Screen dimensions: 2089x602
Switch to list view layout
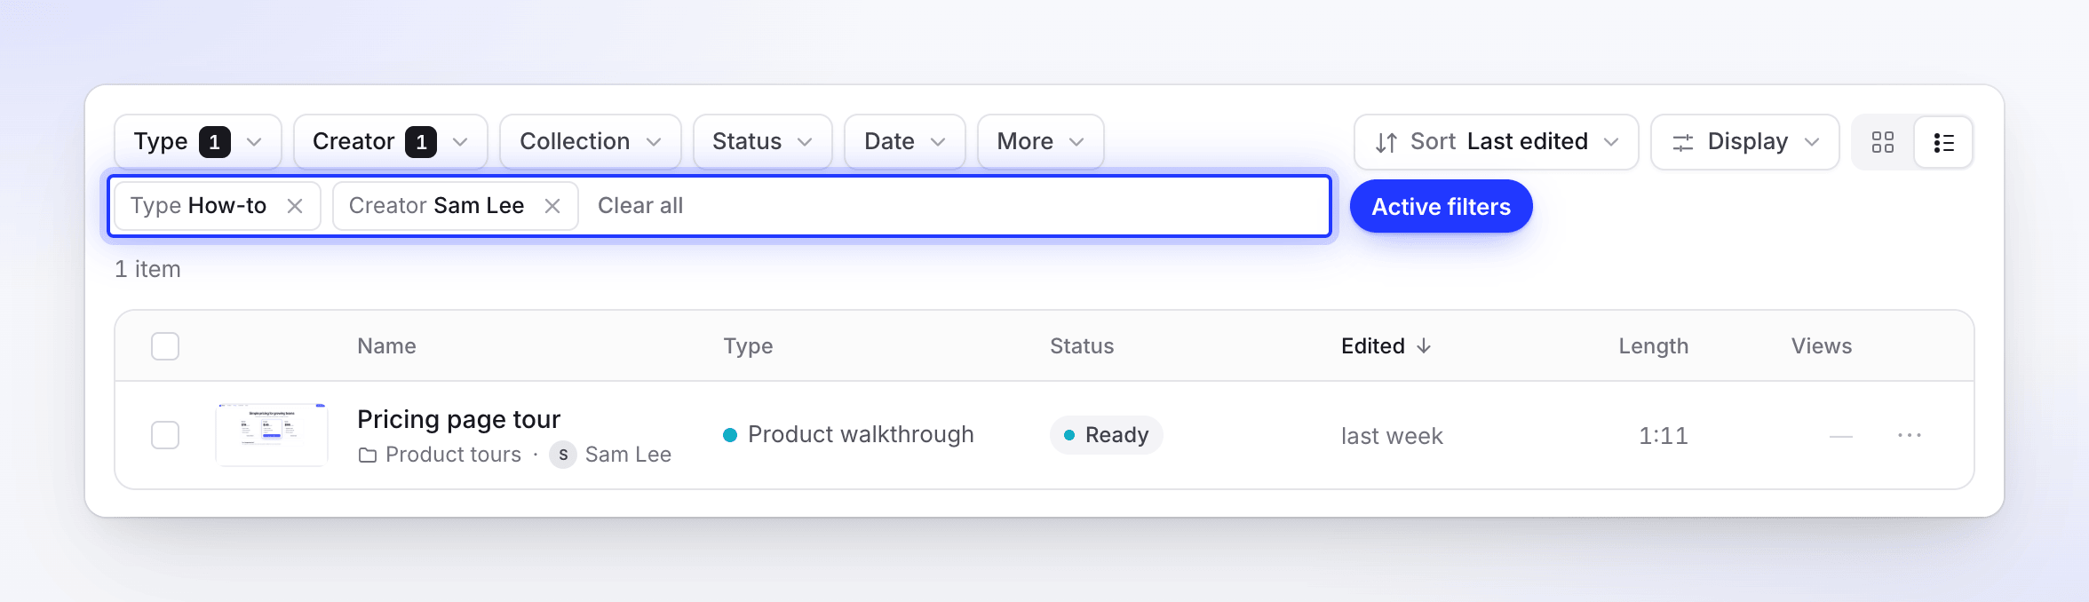(1943, 142)
